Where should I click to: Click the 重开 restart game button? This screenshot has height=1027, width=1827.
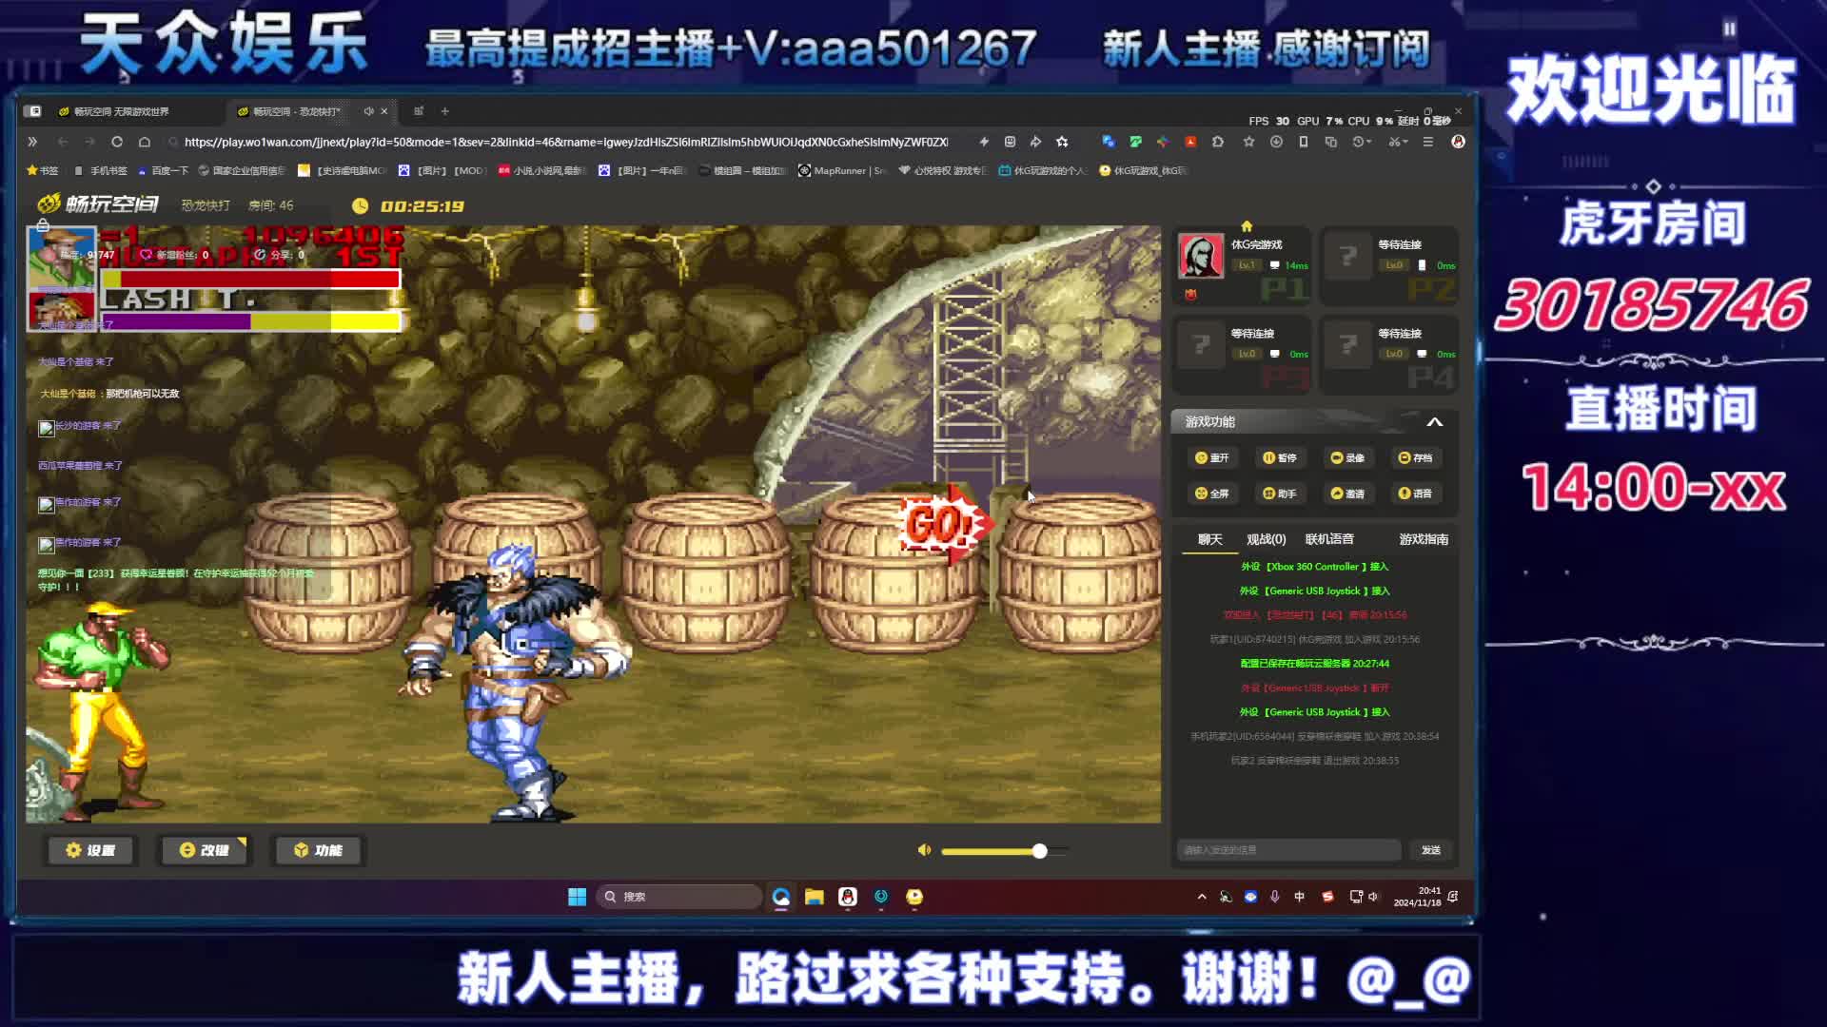[x=1211, y=457]
